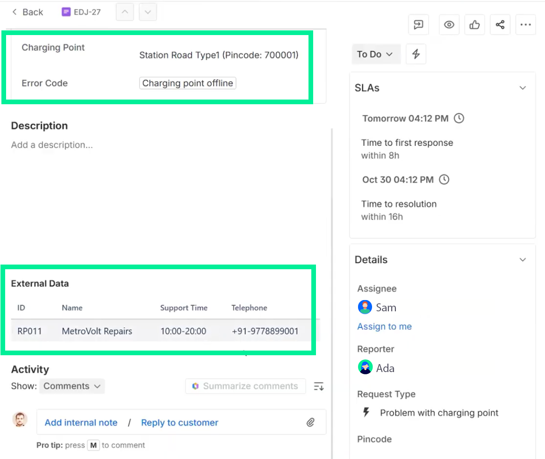Open the reply-to-customer speech bubble icon
Screen dimensions: 545x459
(x=418, y=24)
